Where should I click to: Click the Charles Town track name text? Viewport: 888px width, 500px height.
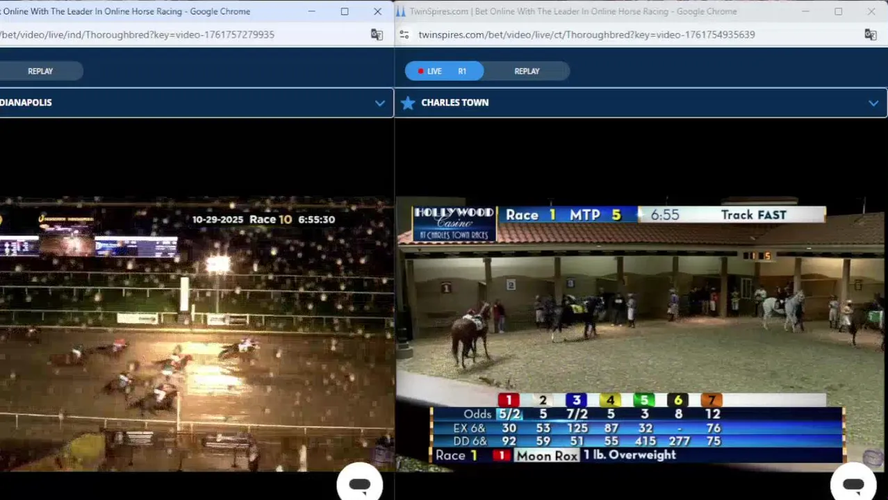[x=454, y=103]
